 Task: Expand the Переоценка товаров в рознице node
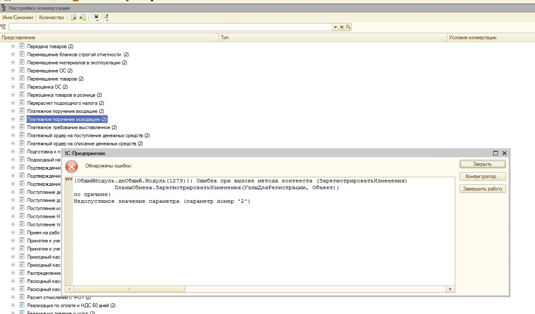point(13,95)
